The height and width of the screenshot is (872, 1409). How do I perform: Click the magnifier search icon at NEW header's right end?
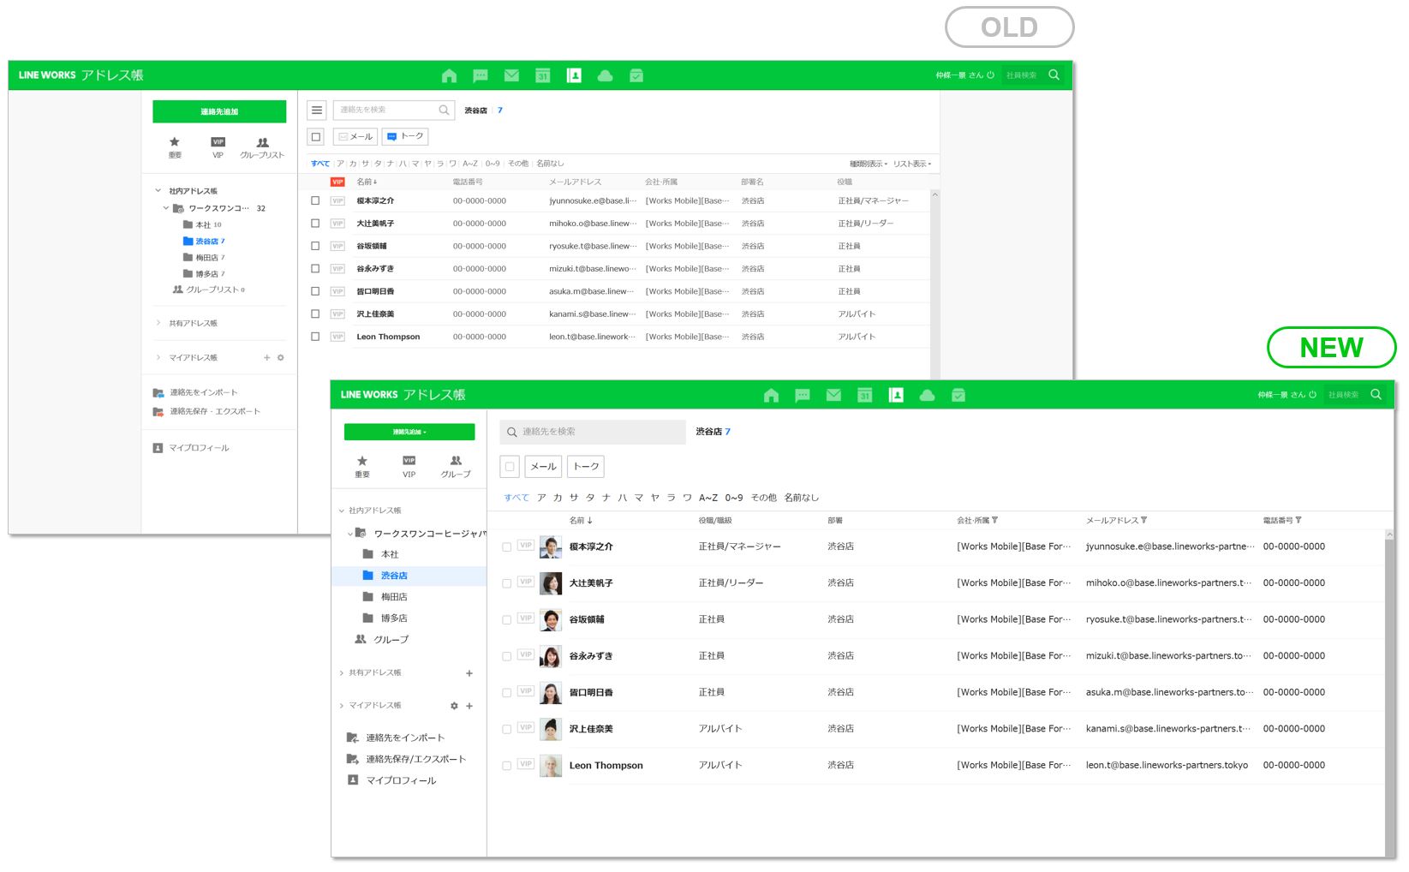point(1376,394)
